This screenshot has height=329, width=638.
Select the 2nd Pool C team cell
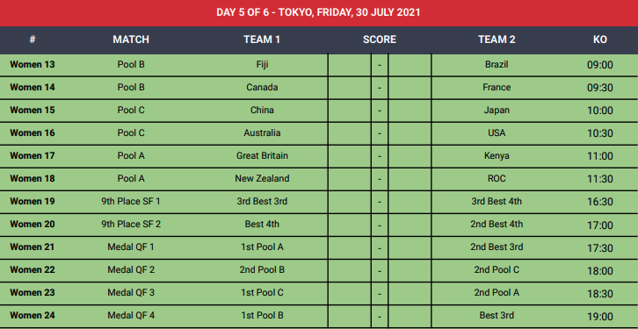pos(497,269)
